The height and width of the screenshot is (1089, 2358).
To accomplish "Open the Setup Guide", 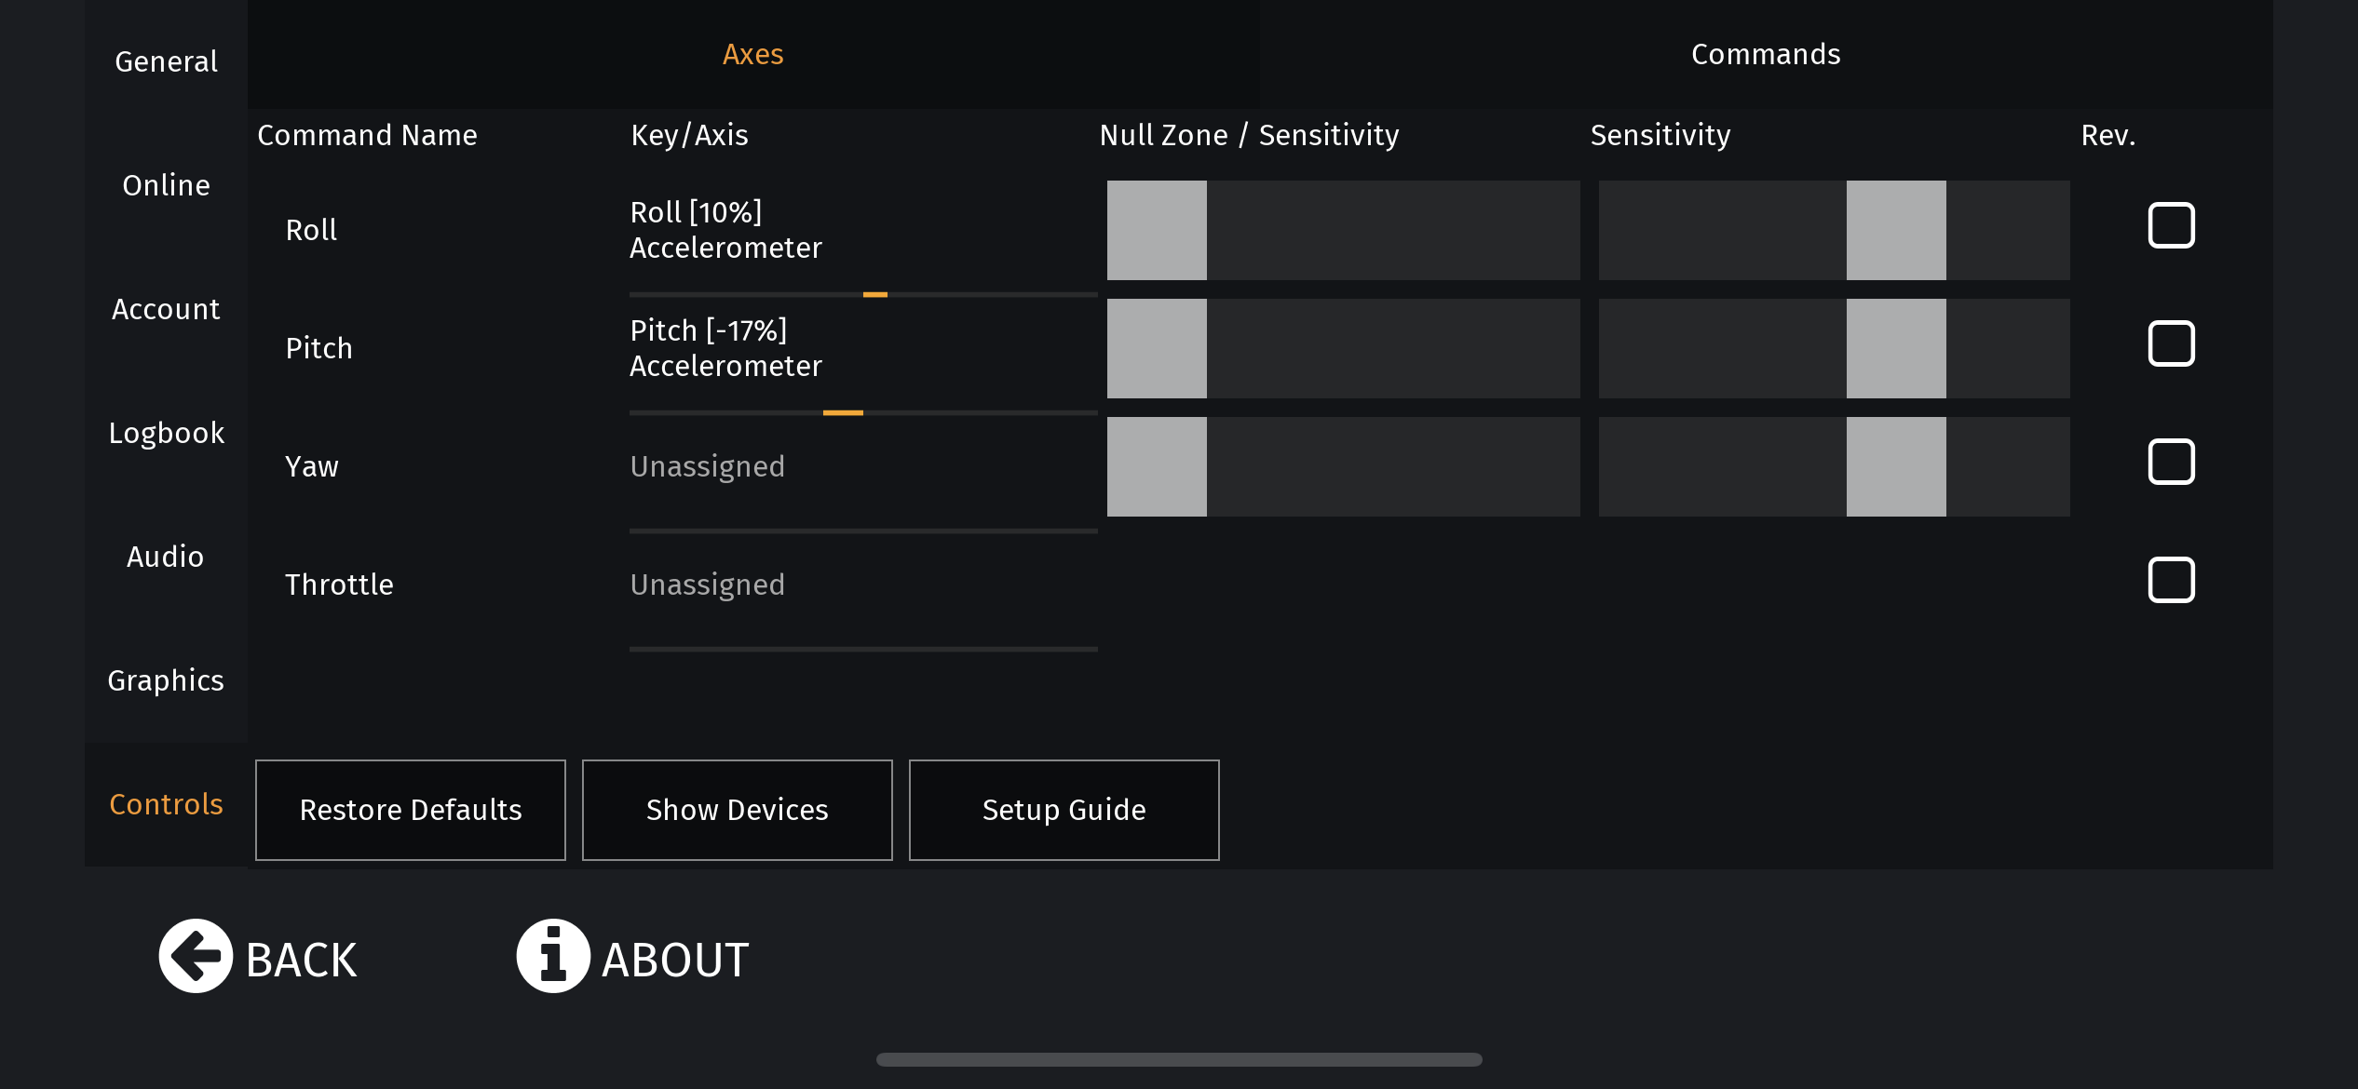I will (x=1064, y=810).
